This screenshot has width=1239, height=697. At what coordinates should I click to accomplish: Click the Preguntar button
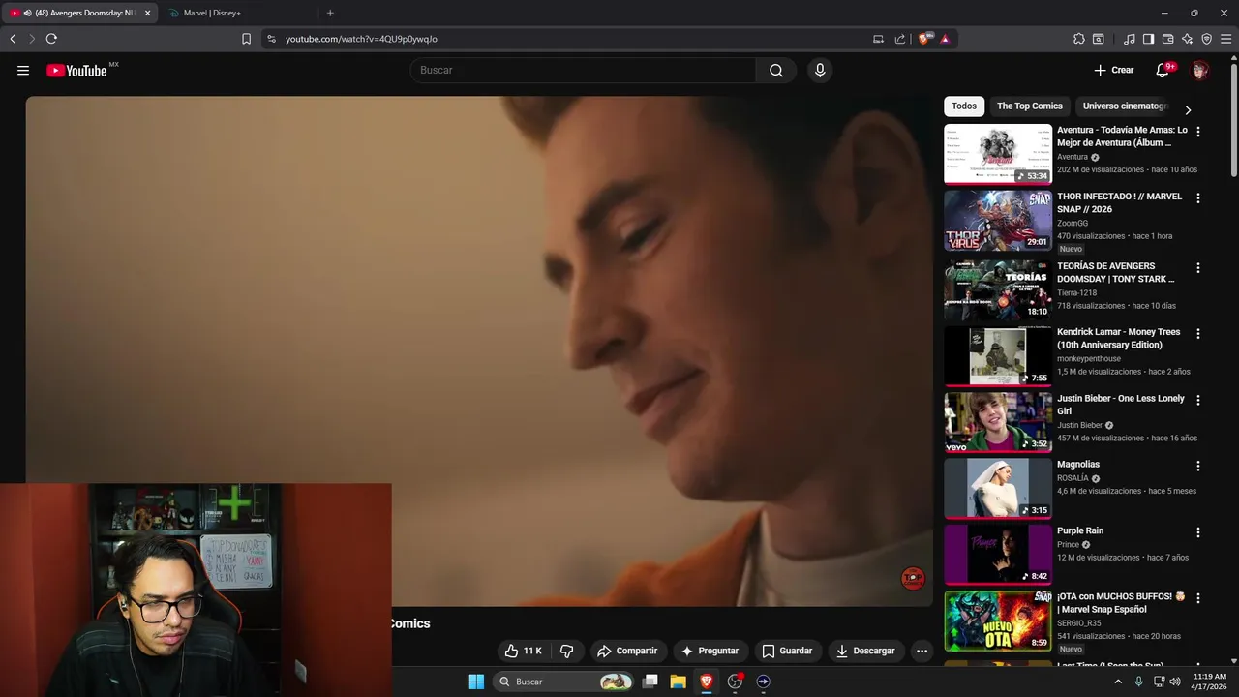pos(710,651)
